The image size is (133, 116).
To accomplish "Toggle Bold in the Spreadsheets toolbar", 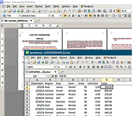I will click(80, 67).
